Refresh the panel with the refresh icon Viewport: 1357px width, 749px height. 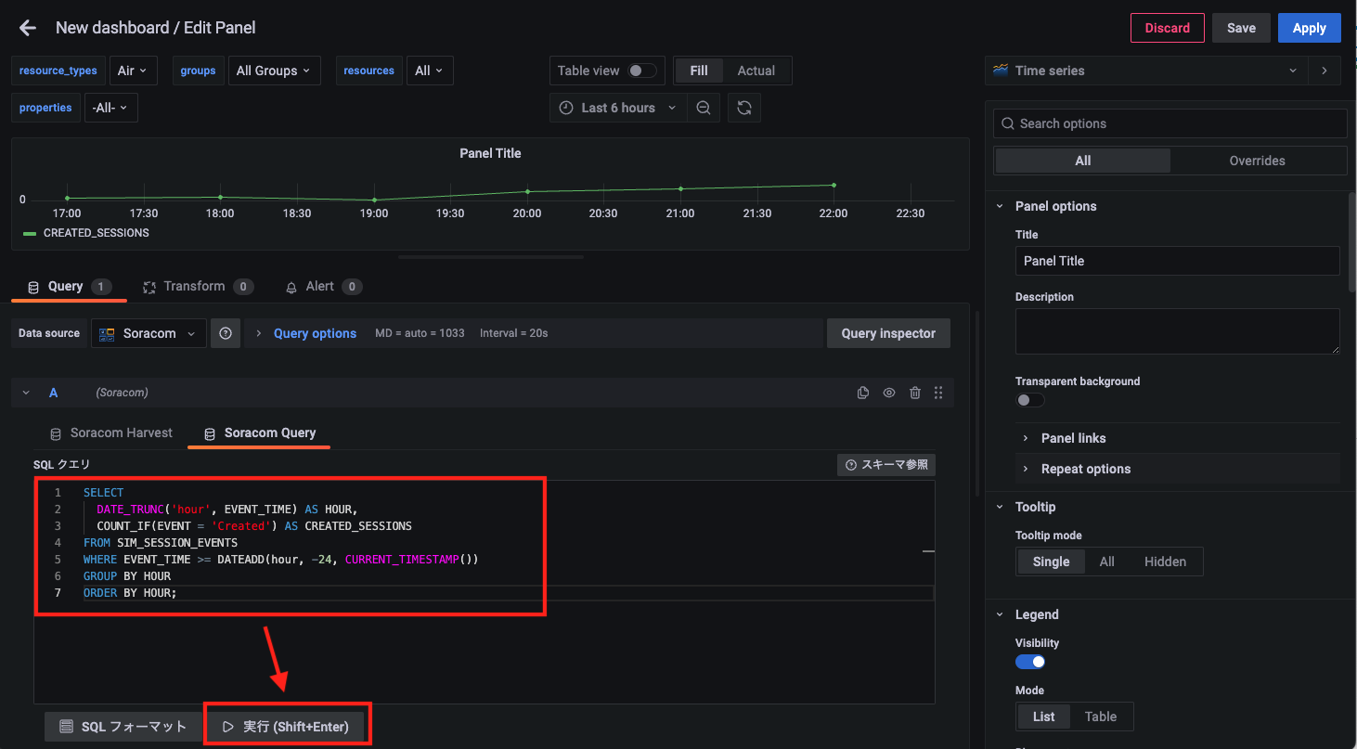[743, 108]
